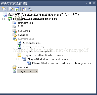Expand the Features node
The width and height of the screenshot is (97, 95).
click(8, 31)
